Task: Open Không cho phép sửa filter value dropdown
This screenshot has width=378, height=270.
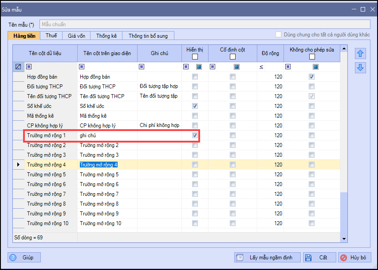Action: coord(315,67)
